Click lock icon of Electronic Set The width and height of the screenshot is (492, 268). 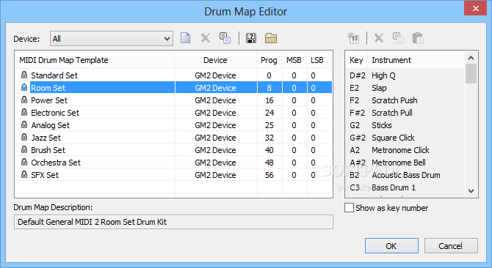click(x=24, y=112)
